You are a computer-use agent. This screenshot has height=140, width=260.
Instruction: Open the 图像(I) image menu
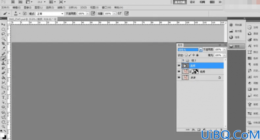(x=28, y=7)
